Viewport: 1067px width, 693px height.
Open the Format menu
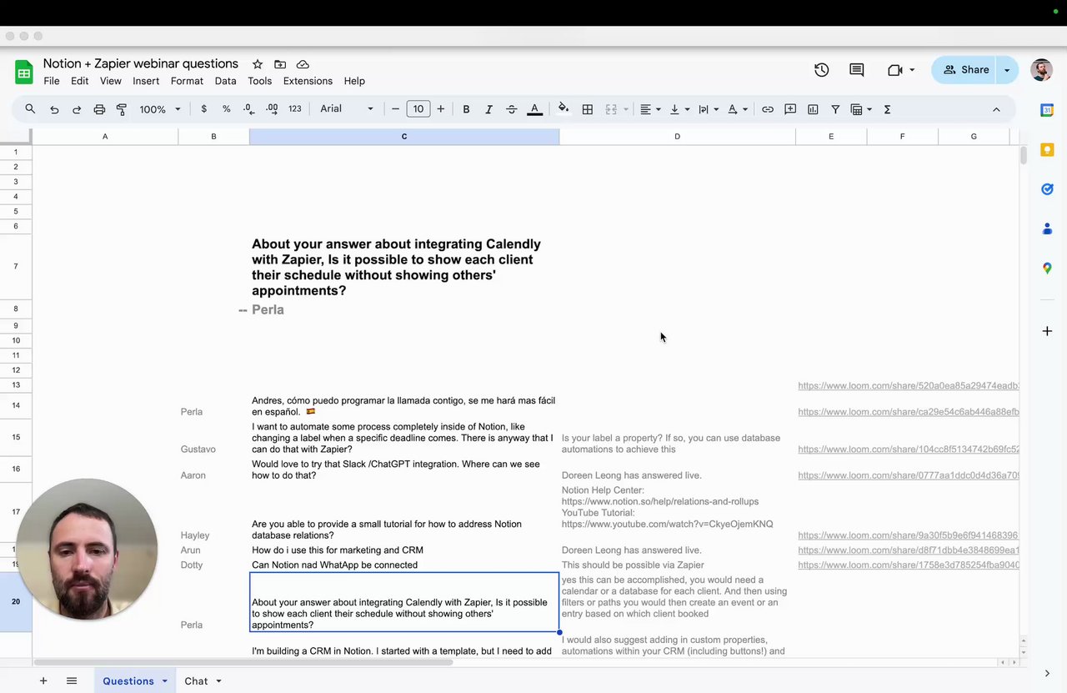pyautogui.click(x=187, y=81)
